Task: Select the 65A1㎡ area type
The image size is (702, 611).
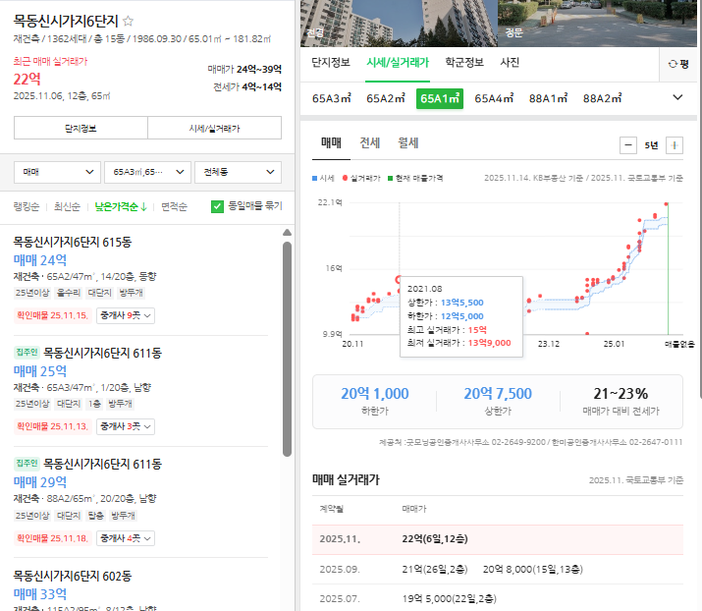Action: click(x=440, y=98)
